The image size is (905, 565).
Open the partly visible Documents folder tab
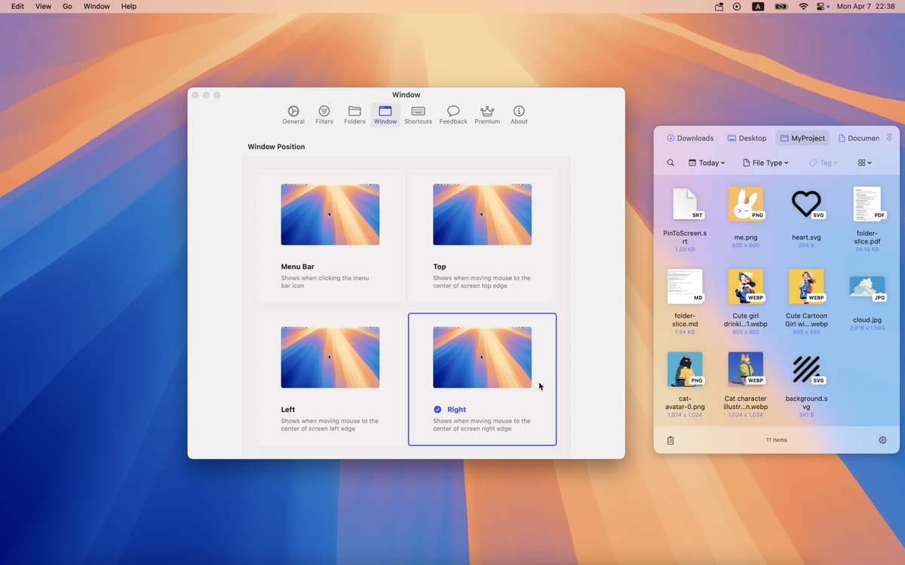pos(858,138)
